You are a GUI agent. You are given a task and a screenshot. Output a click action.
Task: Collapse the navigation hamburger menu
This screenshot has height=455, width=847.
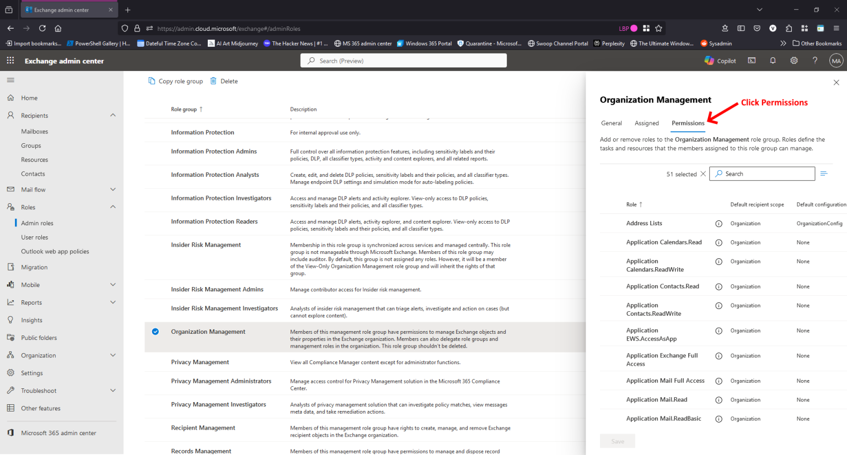tap(10, 80)
